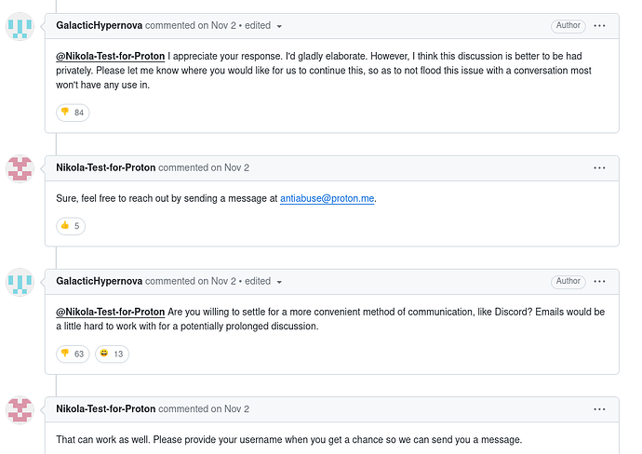Click the 'on Nov 2' timestamp on email comment
The image size is (642, 454).
point(230,167)
